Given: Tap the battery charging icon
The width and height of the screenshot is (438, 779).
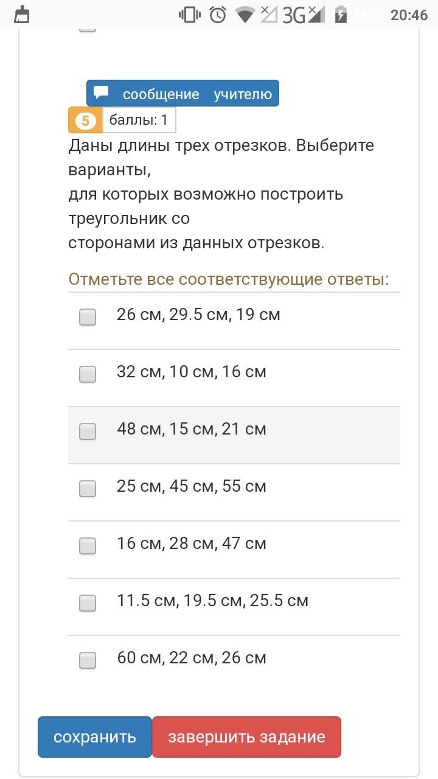Looking at the screenshot, I should pos(341,15).
